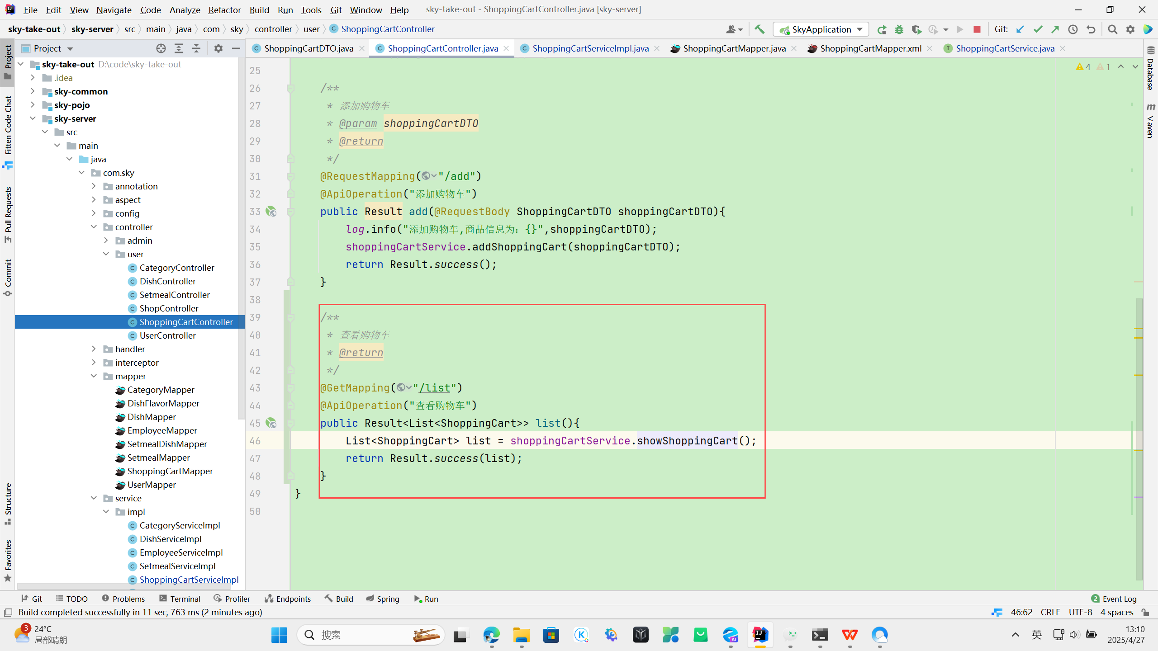Click Collapse All in Project panel
Image resolution: width=1158 pixels, height=651 pixels.
pyautogui.click(x=196, y=48)
